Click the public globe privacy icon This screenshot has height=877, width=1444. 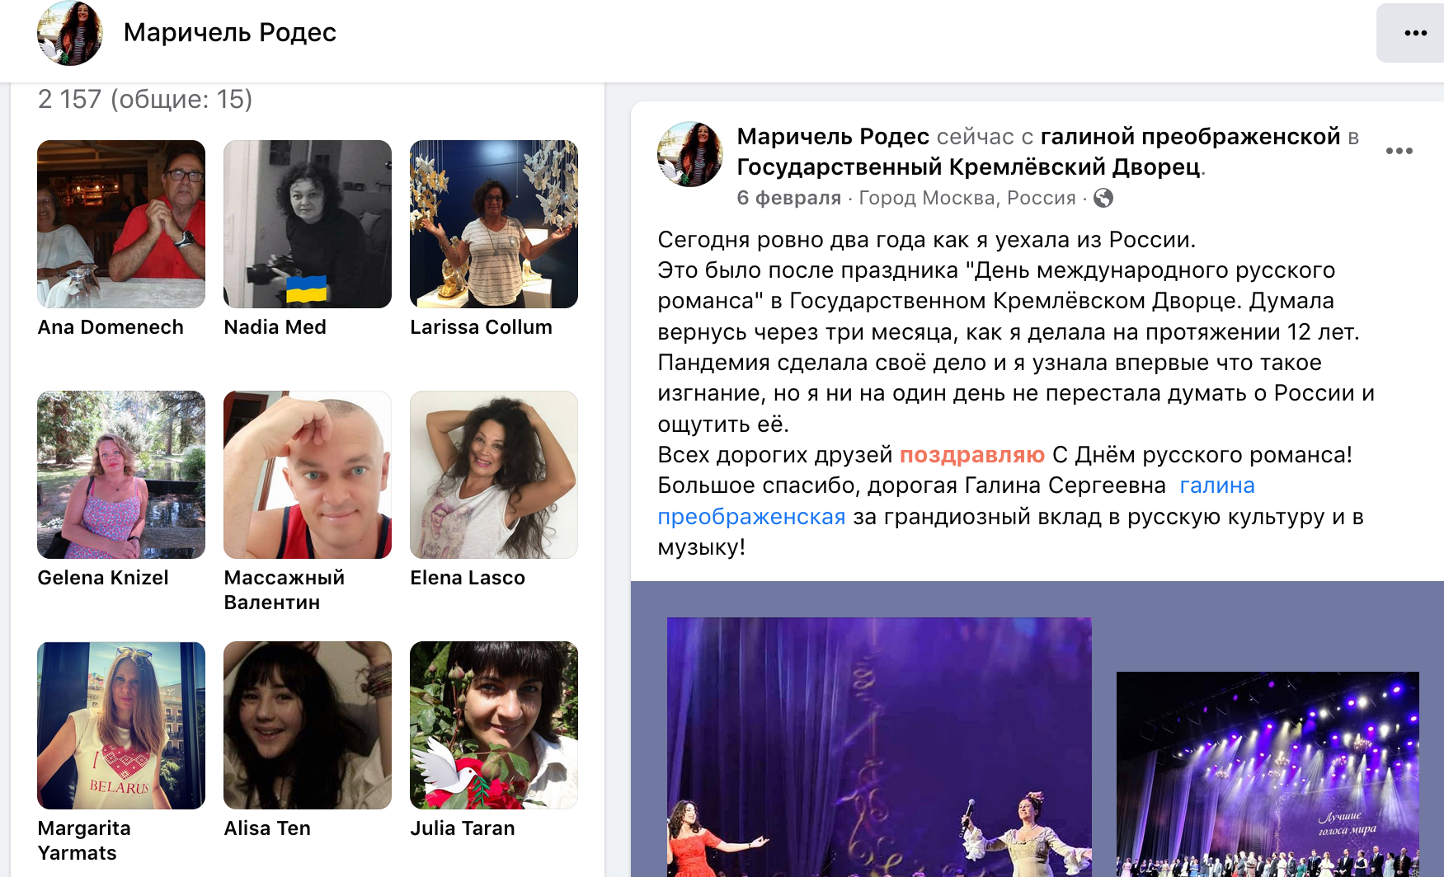click(x=1103, y=198)
